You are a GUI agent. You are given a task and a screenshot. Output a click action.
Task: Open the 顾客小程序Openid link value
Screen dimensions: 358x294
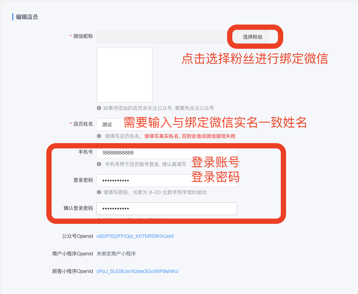137,271
